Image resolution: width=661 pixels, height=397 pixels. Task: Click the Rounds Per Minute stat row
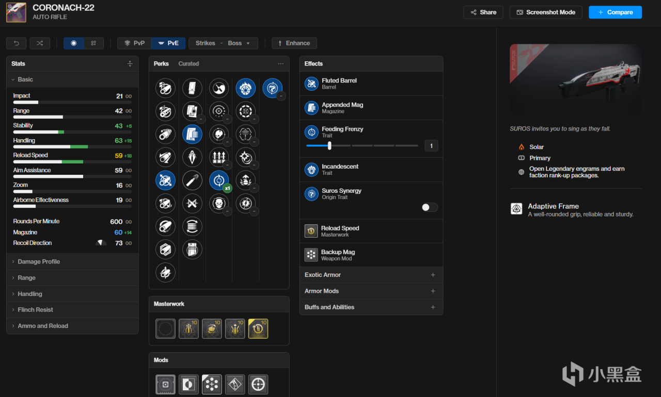[72, 222]
